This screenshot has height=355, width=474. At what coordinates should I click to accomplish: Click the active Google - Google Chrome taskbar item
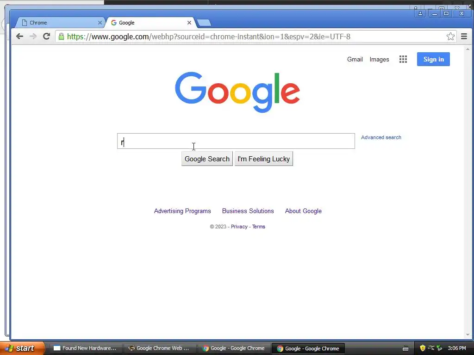308,349
